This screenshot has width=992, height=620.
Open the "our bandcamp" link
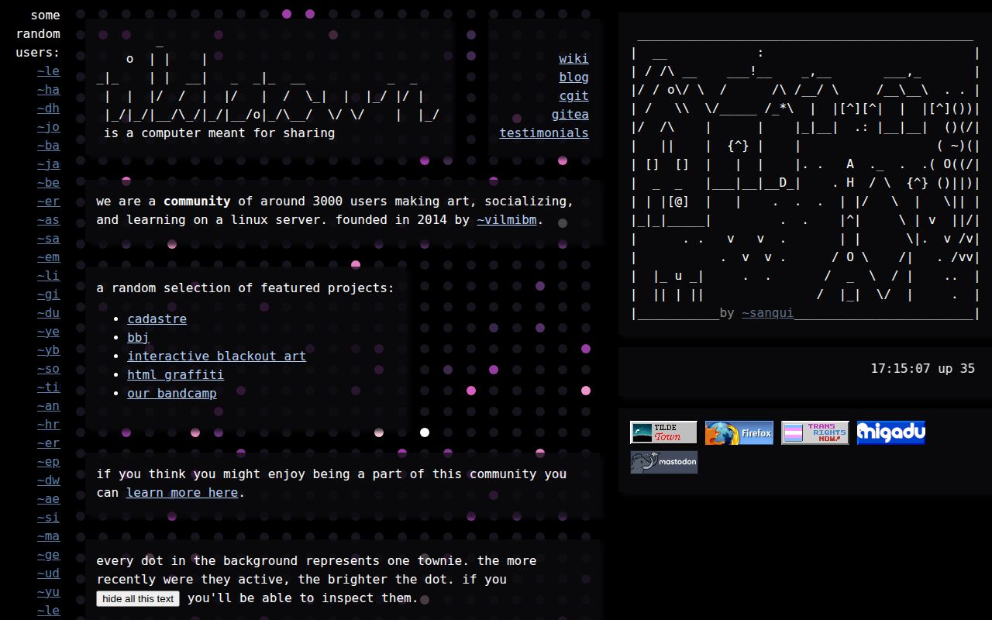coord(171,394)
